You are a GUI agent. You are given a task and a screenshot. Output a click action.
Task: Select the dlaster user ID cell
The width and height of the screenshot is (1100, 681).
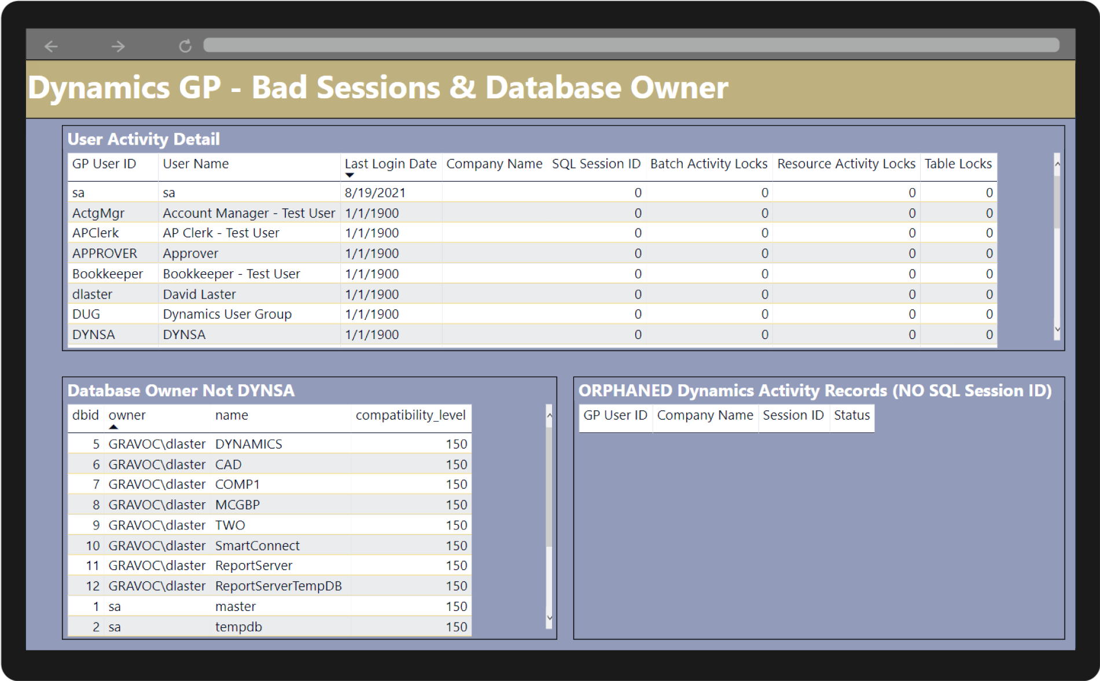tap(92, 294)
